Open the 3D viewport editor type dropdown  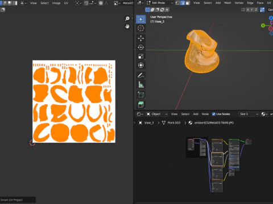pos(140,3)
